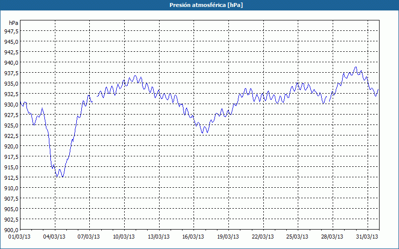Select the 917,5 pressure value

tap(11, 157)
